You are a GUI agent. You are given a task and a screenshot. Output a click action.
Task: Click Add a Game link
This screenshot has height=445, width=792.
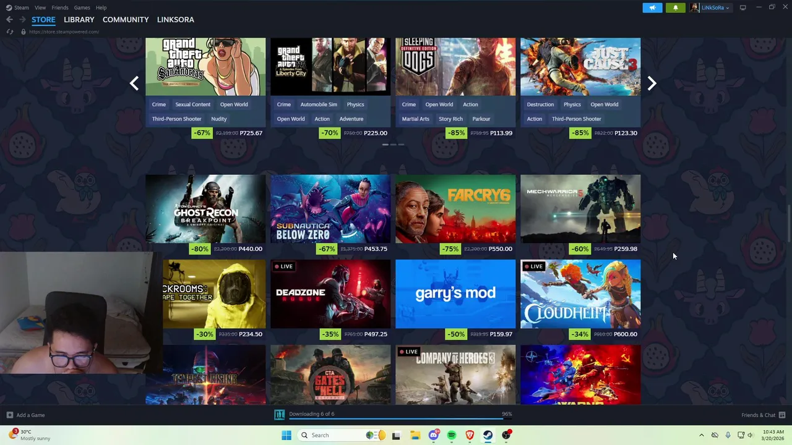pos(30,415)
